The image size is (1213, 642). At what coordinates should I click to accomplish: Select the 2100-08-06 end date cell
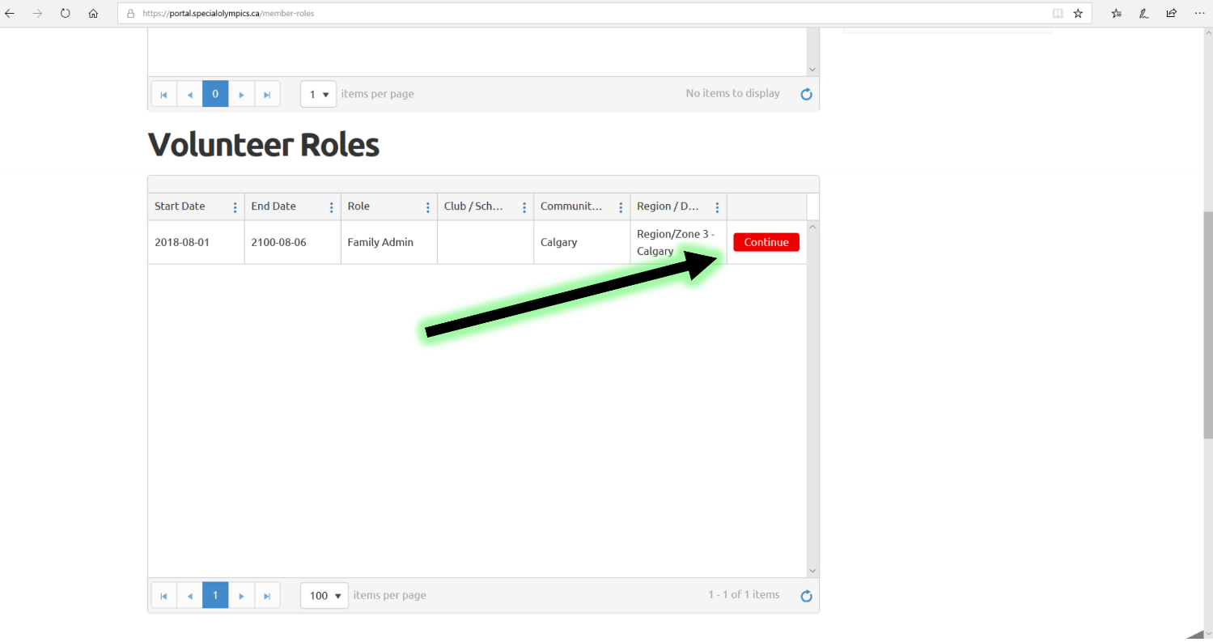[x=292, y=242]
